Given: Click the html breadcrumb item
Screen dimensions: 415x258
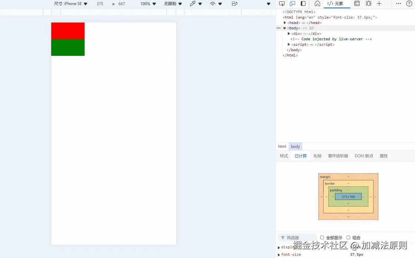Looking at the screenshot, I should coord(282,146).
